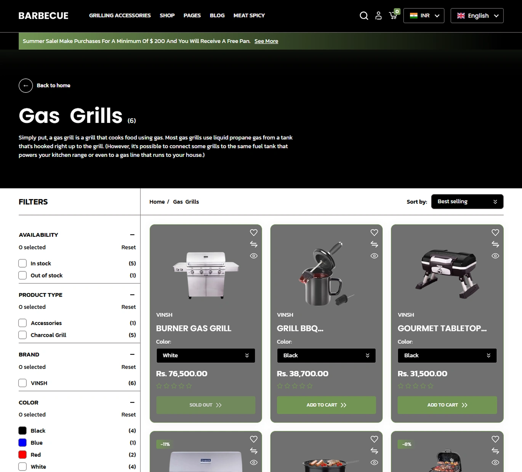Open Burner Gas Grill color dropdown
Viewport: 522px width, 472px height.
[206, 356]
